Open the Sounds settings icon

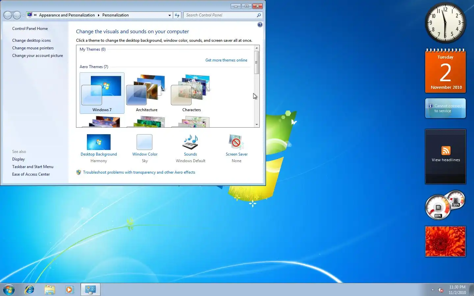tap(190, 142)
